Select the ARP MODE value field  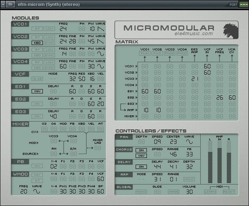tap(141, 179)
